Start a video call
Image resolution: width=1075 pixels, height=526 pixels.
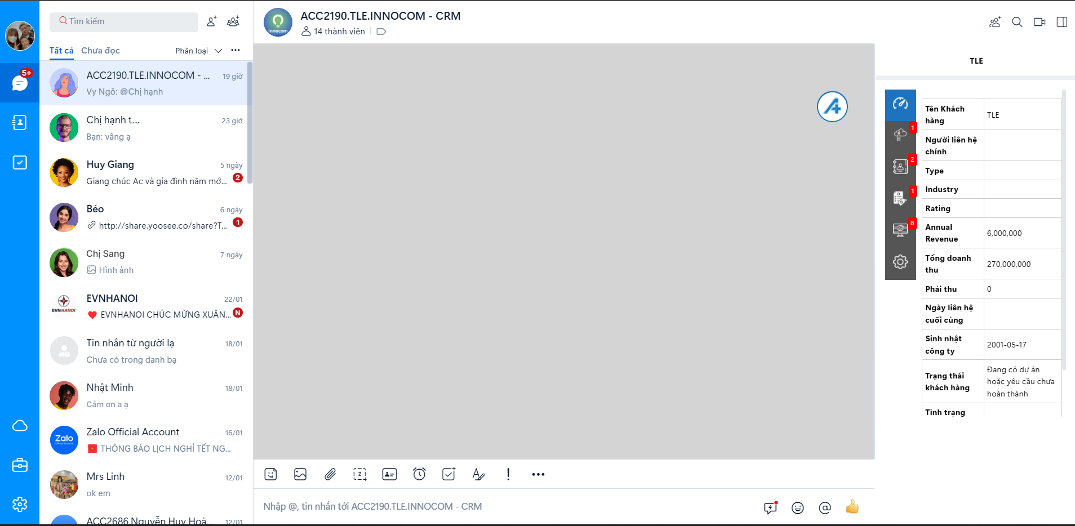coord(1040,22)
